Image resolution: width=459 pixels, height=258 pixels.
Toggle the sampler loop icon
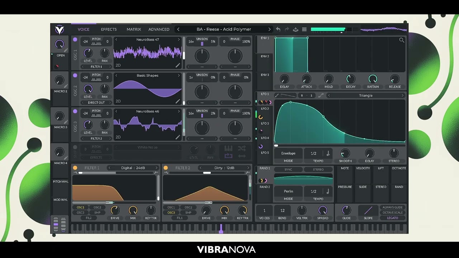228,156
